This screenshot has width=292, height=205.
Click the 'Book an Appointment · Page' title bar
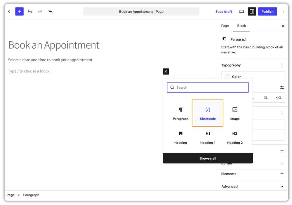point(141,12)
